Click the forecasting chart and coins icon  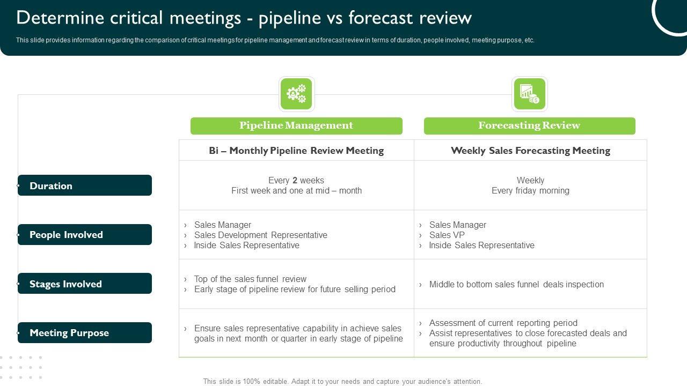[529, 94]
